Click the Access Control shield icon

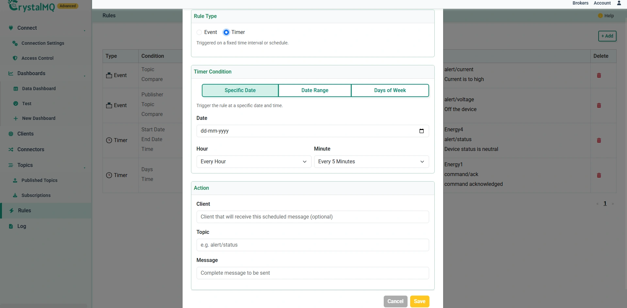tap(15, 58)
